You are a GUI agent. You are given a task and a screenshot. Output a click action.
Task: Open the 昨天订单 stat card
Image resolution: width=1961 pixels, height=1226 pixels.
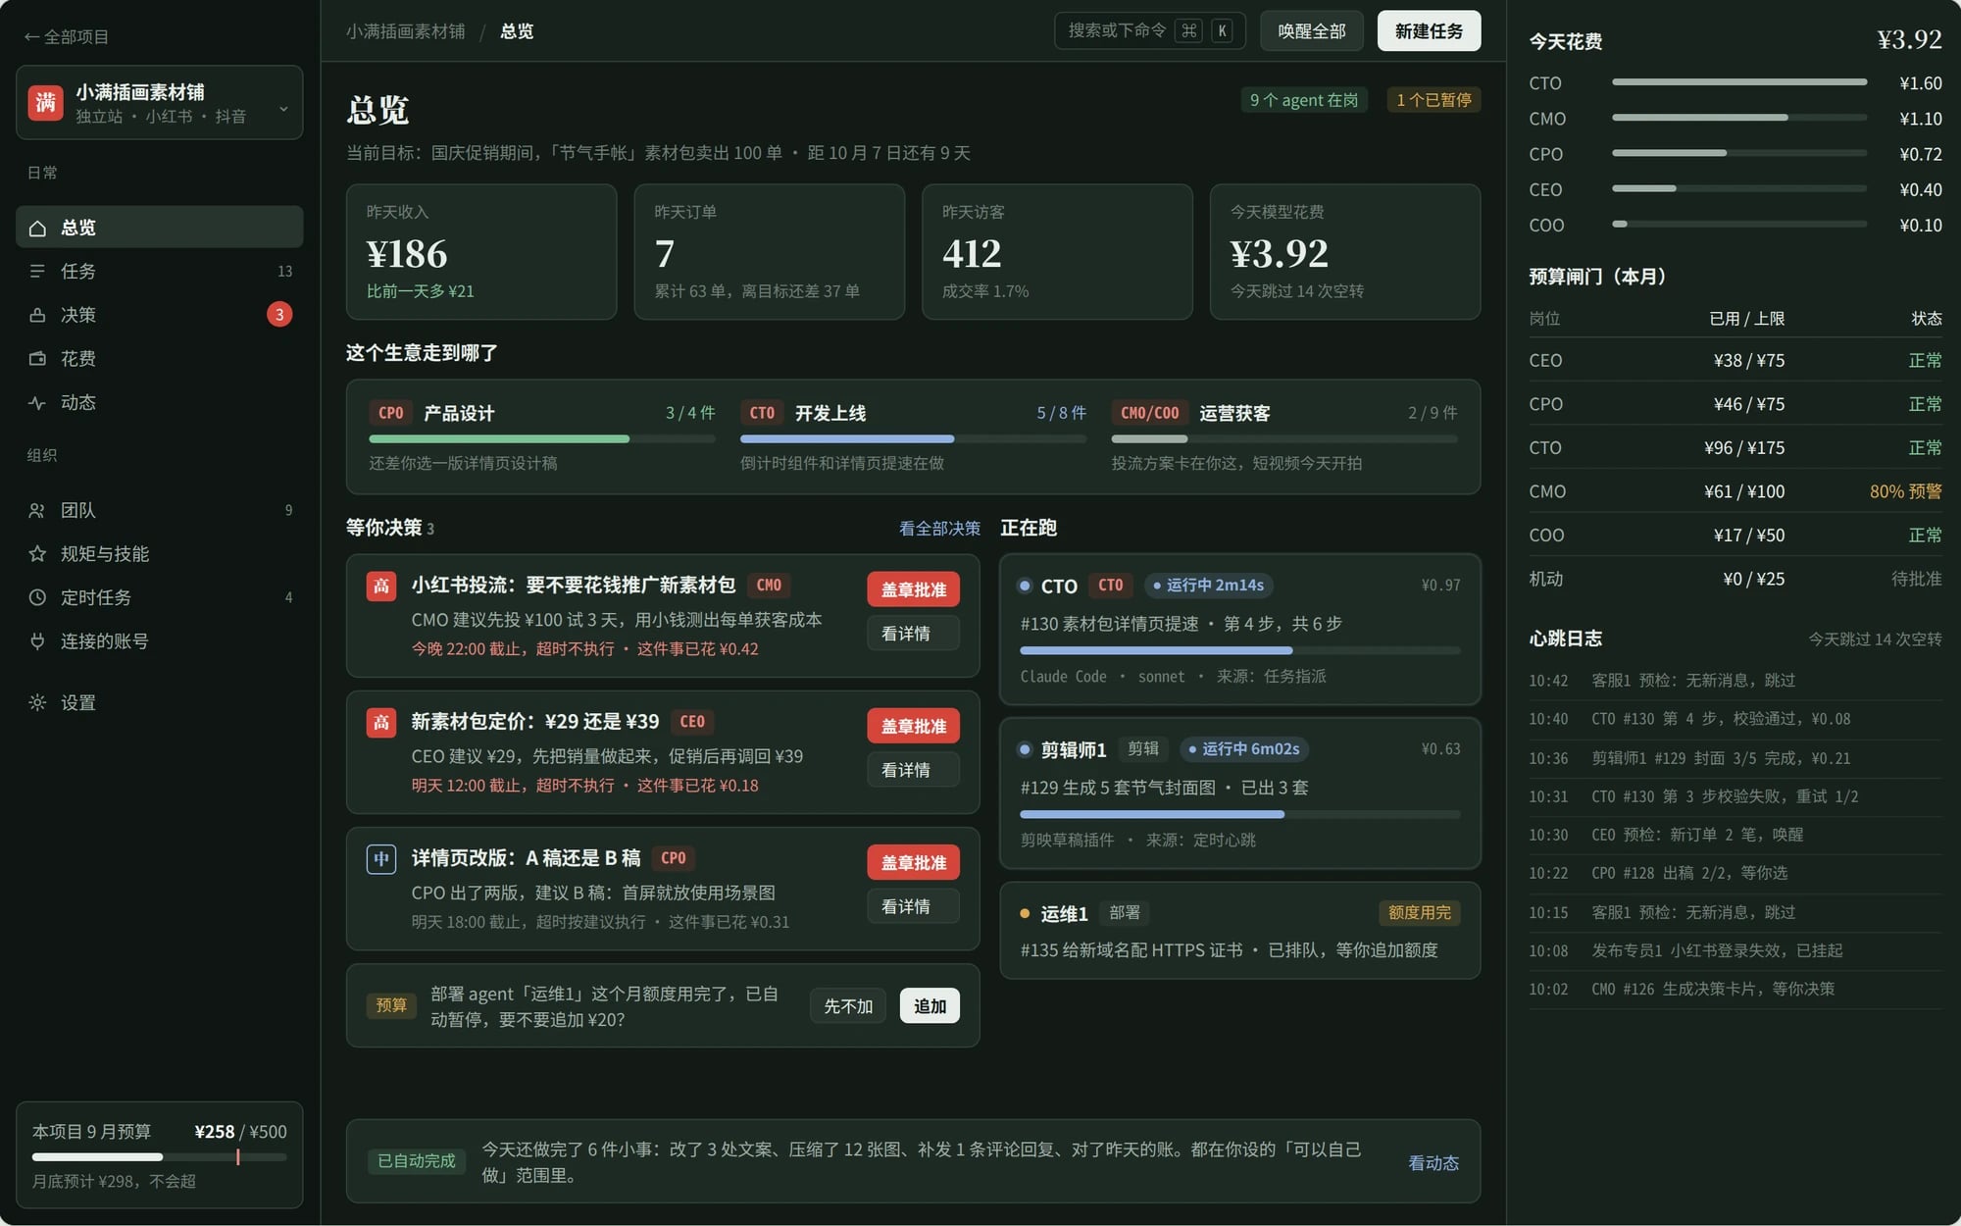(770, 252)
